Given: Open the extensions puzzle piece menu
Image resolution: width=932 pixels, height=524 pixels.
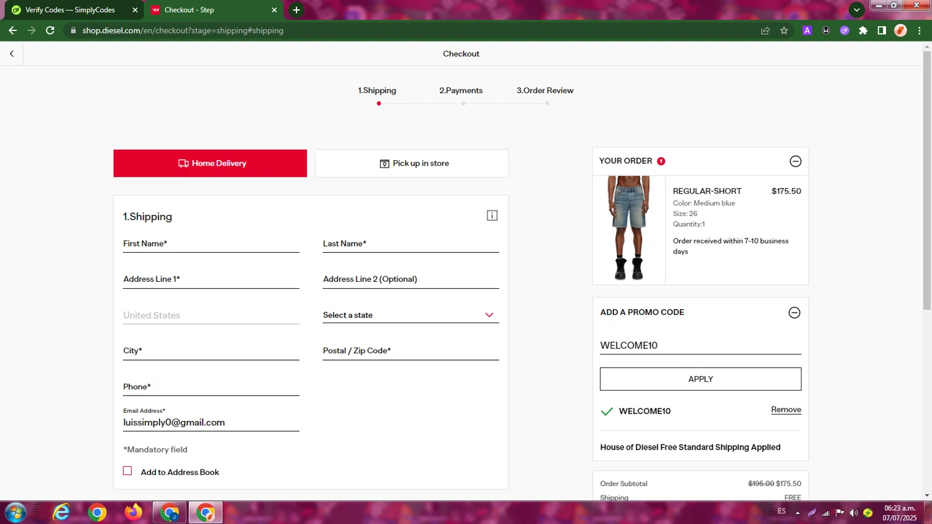Looking at the screenshot, I should tap(863, 30).
